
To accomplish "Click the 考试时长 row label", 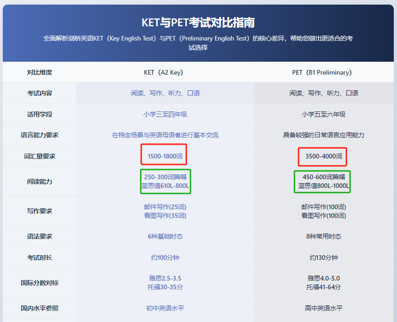I will pyautogui.click(x=40, y=258).
